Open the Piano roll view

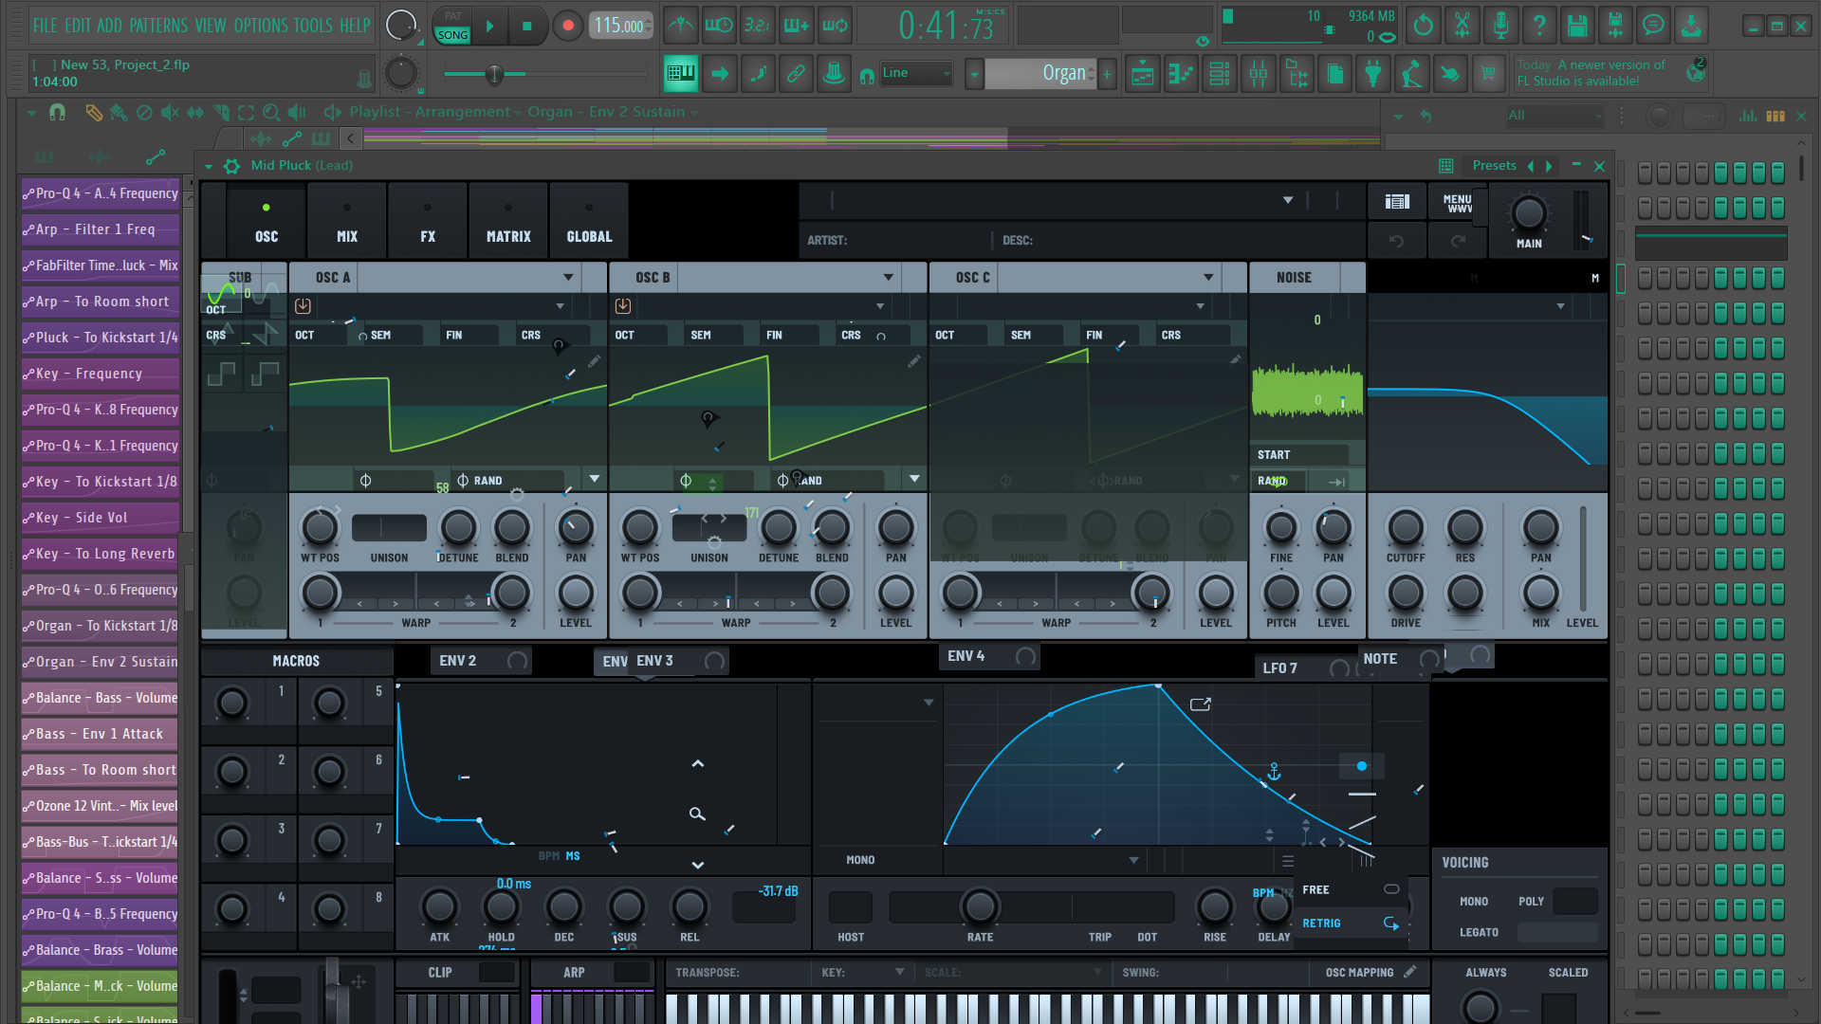point(1182,74)
